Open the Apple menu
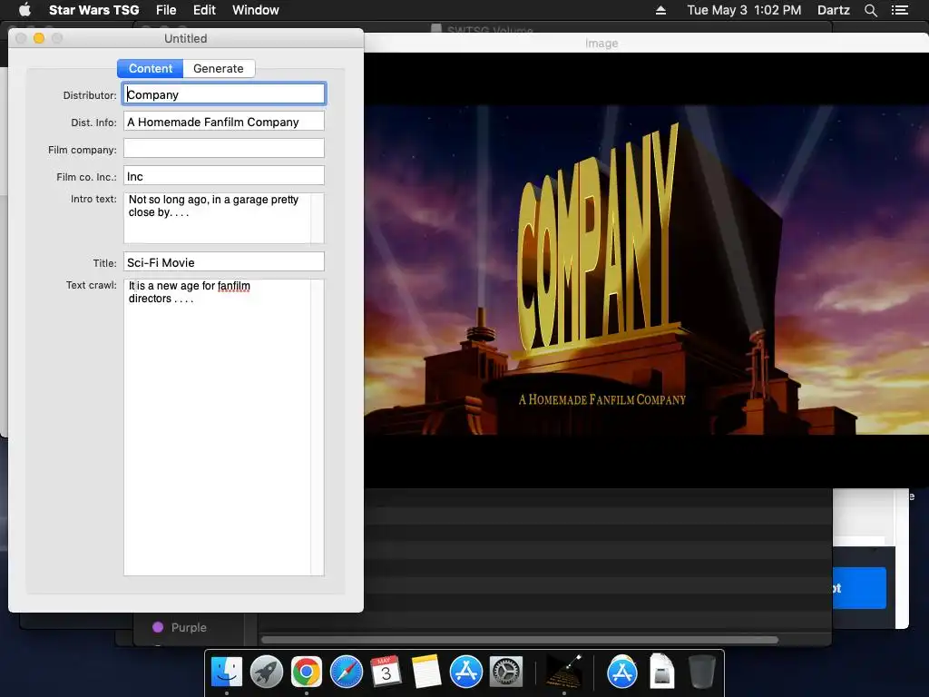This screenshot has height=697, width=929. point(24,10)
